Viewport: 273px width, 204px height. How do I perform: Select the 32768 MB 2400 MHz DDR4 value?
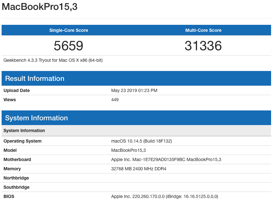point(139,169)
